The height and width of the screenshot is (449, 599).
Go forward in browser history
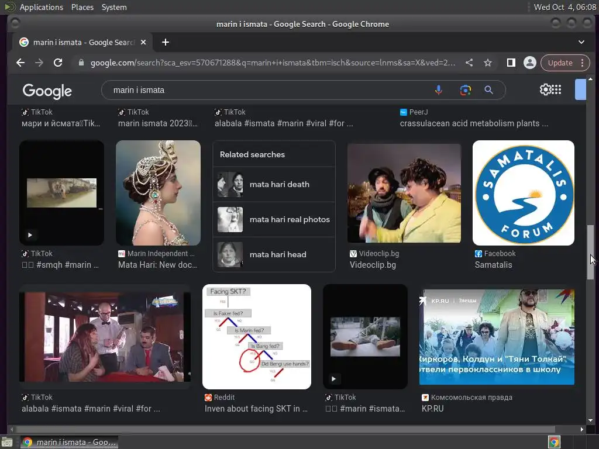coord(39,63)
